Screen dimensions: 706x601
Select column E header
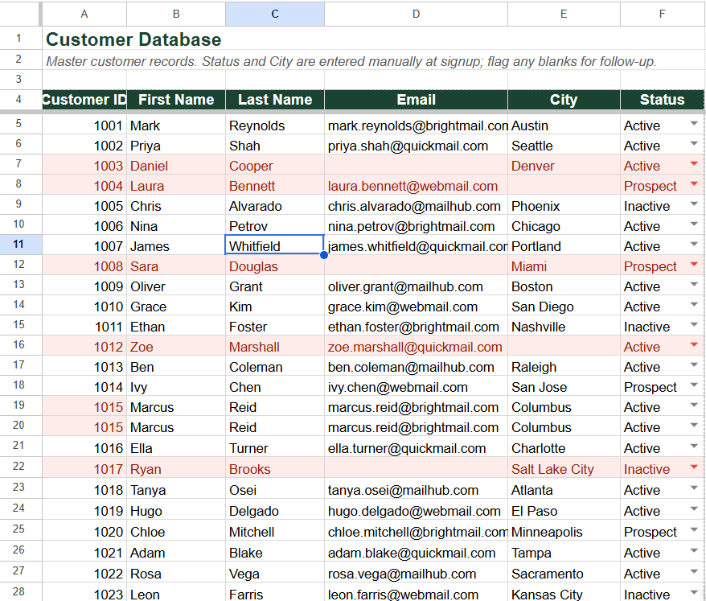564,14
